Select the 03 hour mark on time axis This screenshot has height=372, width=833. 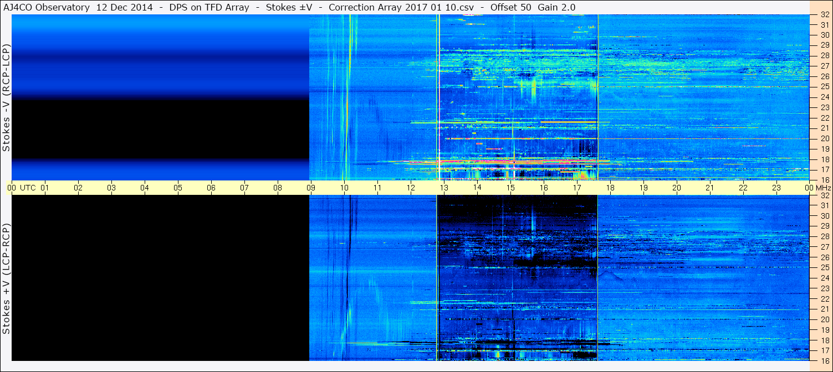pyautogui.click(x=111, y=188)
